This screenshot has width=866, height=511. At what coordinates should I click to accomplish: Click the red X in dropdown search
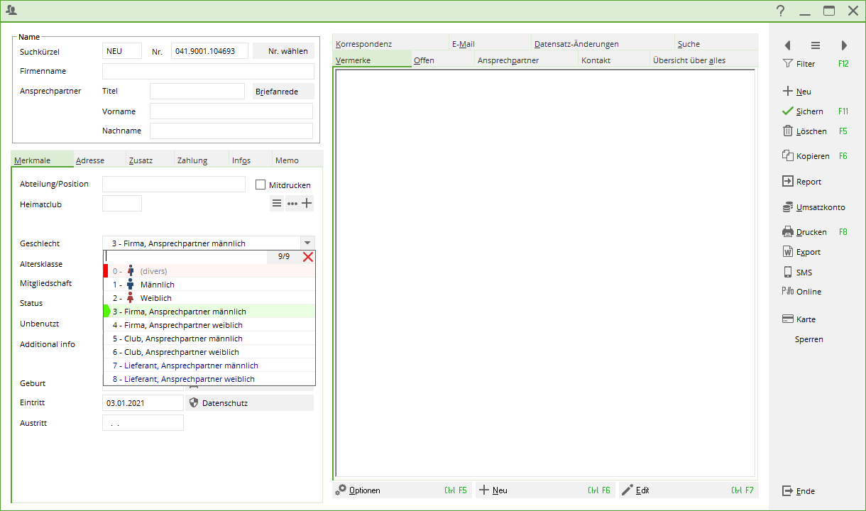click(308, 257)
